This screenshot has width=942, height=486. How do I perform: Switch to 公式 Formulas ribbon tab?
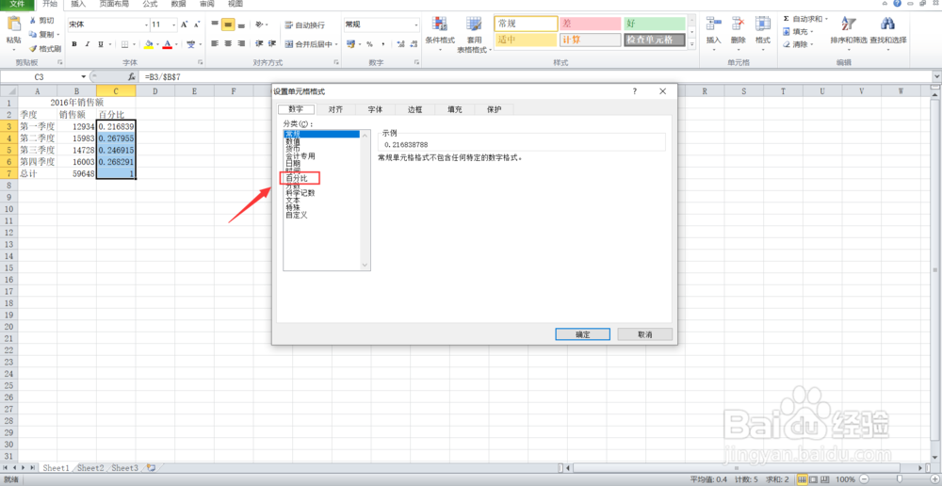click(x=150, y=4)
